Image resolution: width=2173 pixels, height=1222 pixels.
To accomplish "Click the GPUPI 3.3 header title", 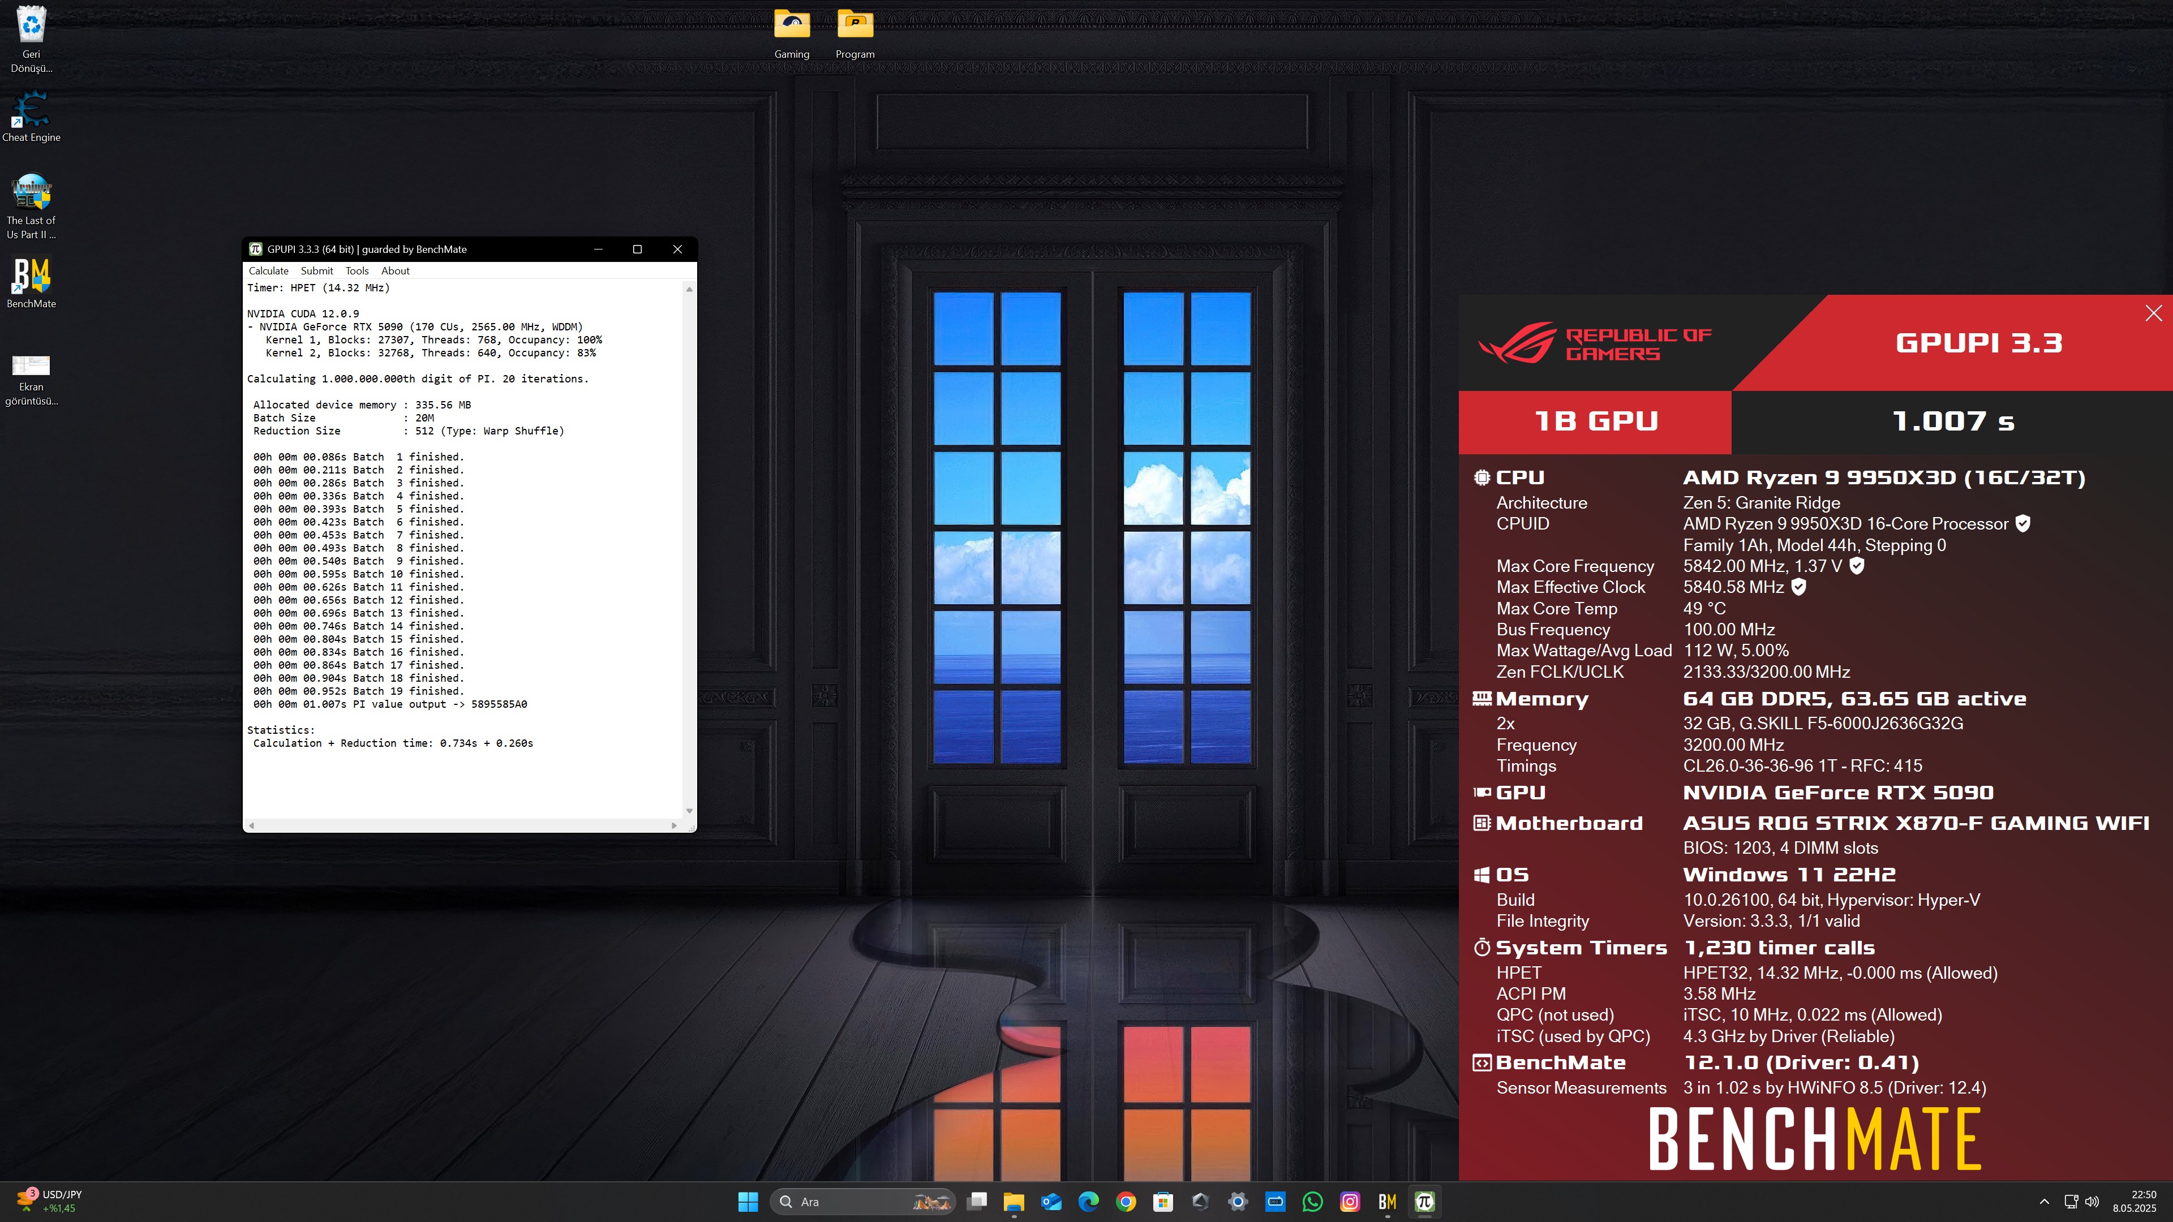I will [1979, 343].
